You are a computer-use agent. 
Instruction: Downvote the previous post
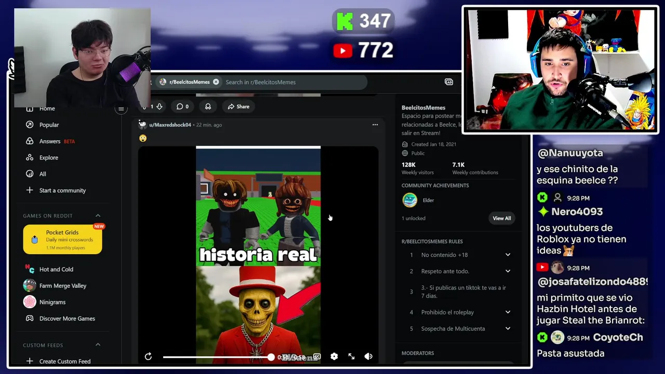click(159, 106)
